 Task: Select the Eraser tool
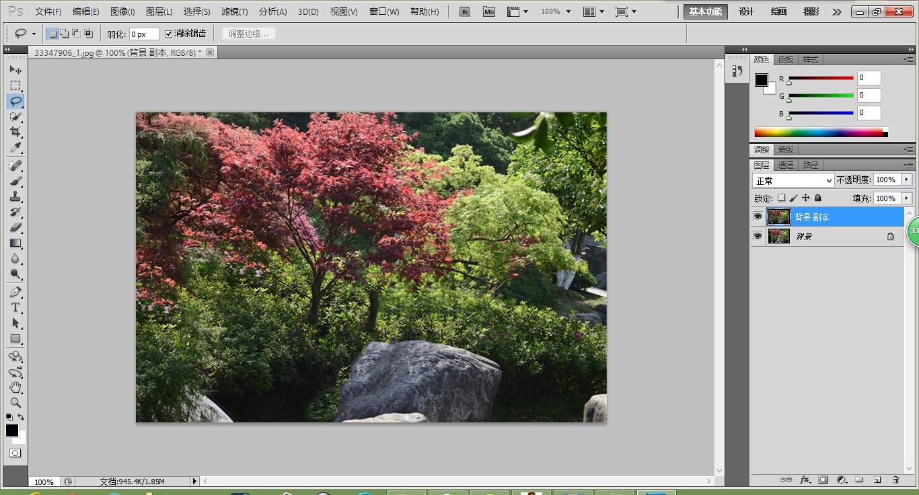click(15, 228)
